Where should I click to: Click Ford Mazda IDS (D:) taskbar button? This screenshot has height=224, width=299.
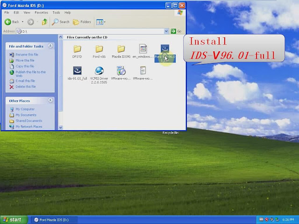[54, 220]
